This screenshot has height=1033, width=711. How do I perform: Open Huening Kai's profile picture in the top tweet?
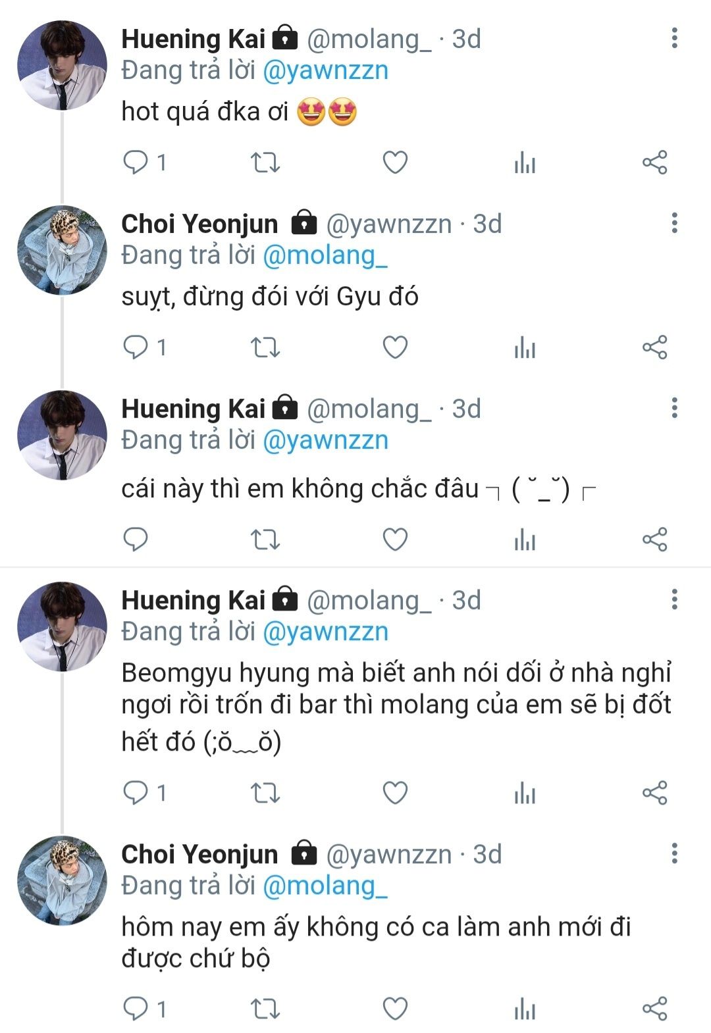click(x=62, y=64)
